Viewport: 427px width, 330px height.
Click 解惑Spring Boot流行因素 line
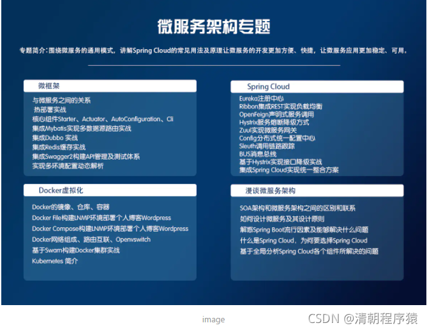pos(304,230)
